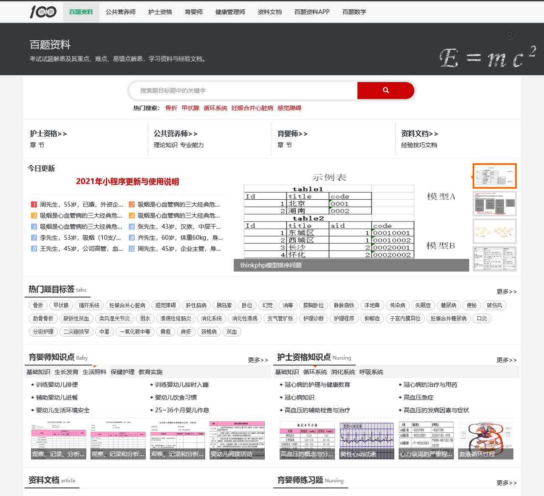Screen dimensions: 544x496
Task: Expand 热门题目标签 with the 更多>> link
Action: (507, 292)
